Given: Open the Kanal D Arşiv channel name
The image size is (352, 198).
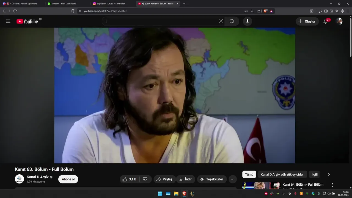Looking at the screenshot, I should (x=38, y=177).
